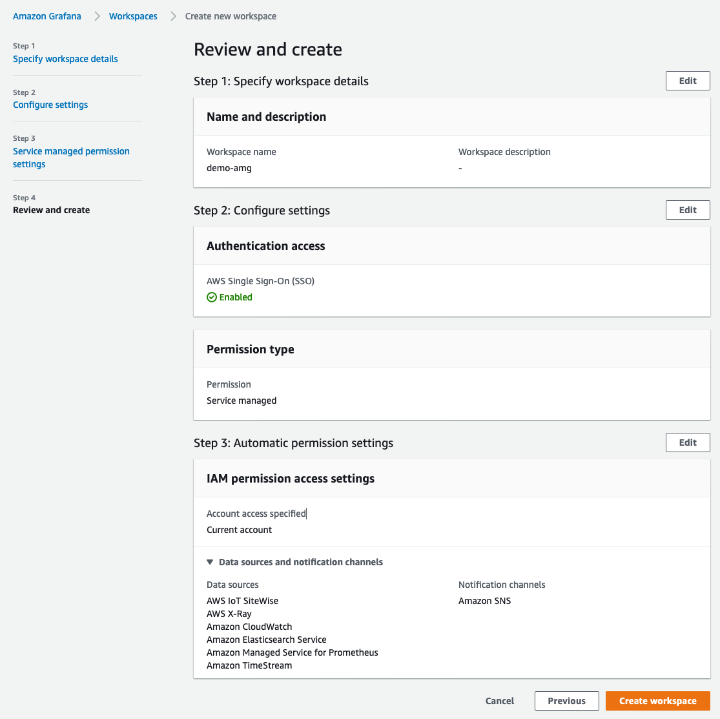The height and width of the screenshot is (719, 720).
Task: Click the Current account value
Action: coord(239,530)
